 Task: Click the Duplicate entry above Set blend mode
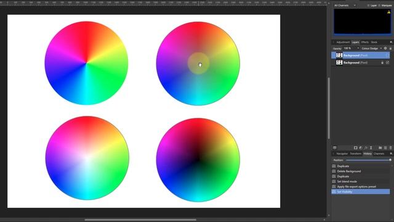click(361, 176)
